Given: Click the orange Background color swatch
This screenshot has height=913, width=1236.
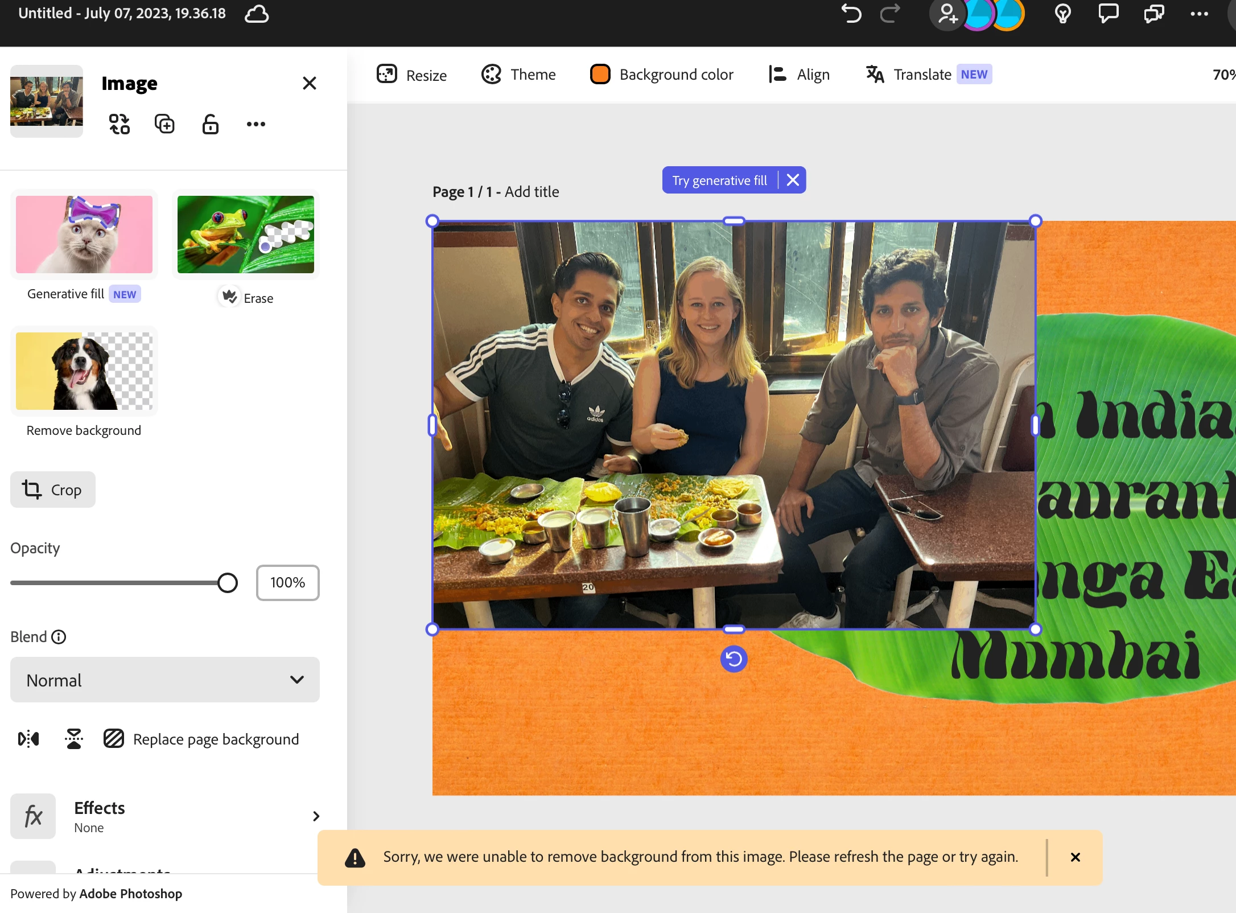Looking at the screenshot, I should (600, 75).
